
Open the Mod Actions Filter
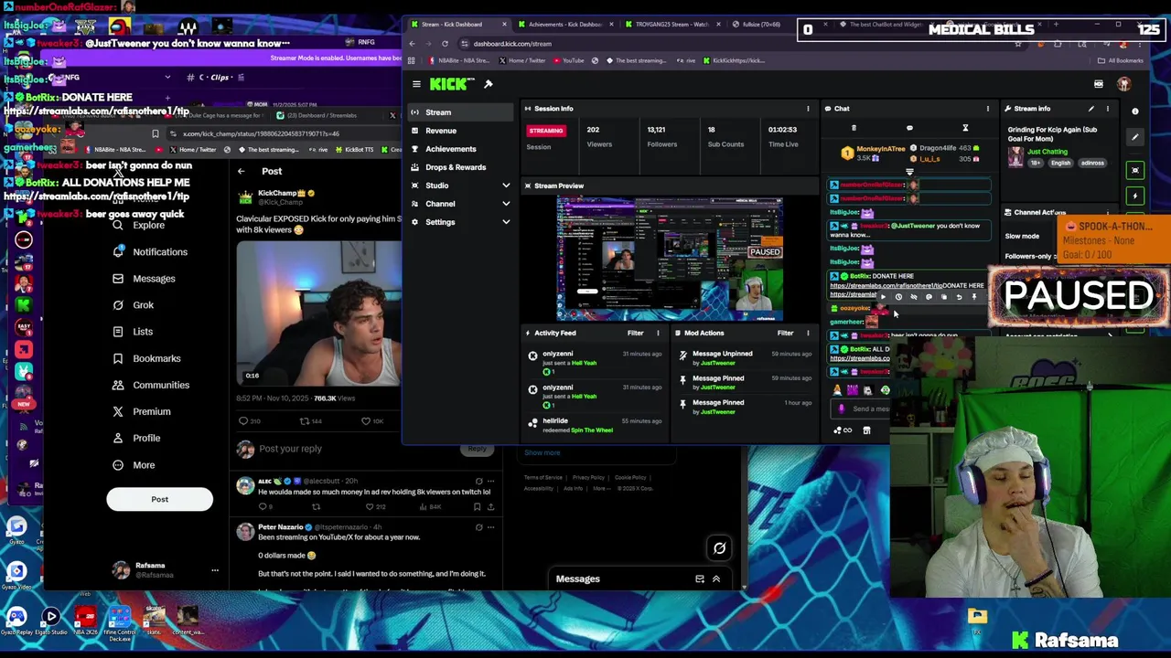pyautogui.click(x=785, y=334)
